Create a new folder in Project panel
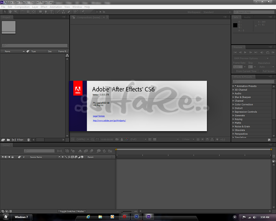Viewport: 276px width, 221px height. [x=8, y=140]
